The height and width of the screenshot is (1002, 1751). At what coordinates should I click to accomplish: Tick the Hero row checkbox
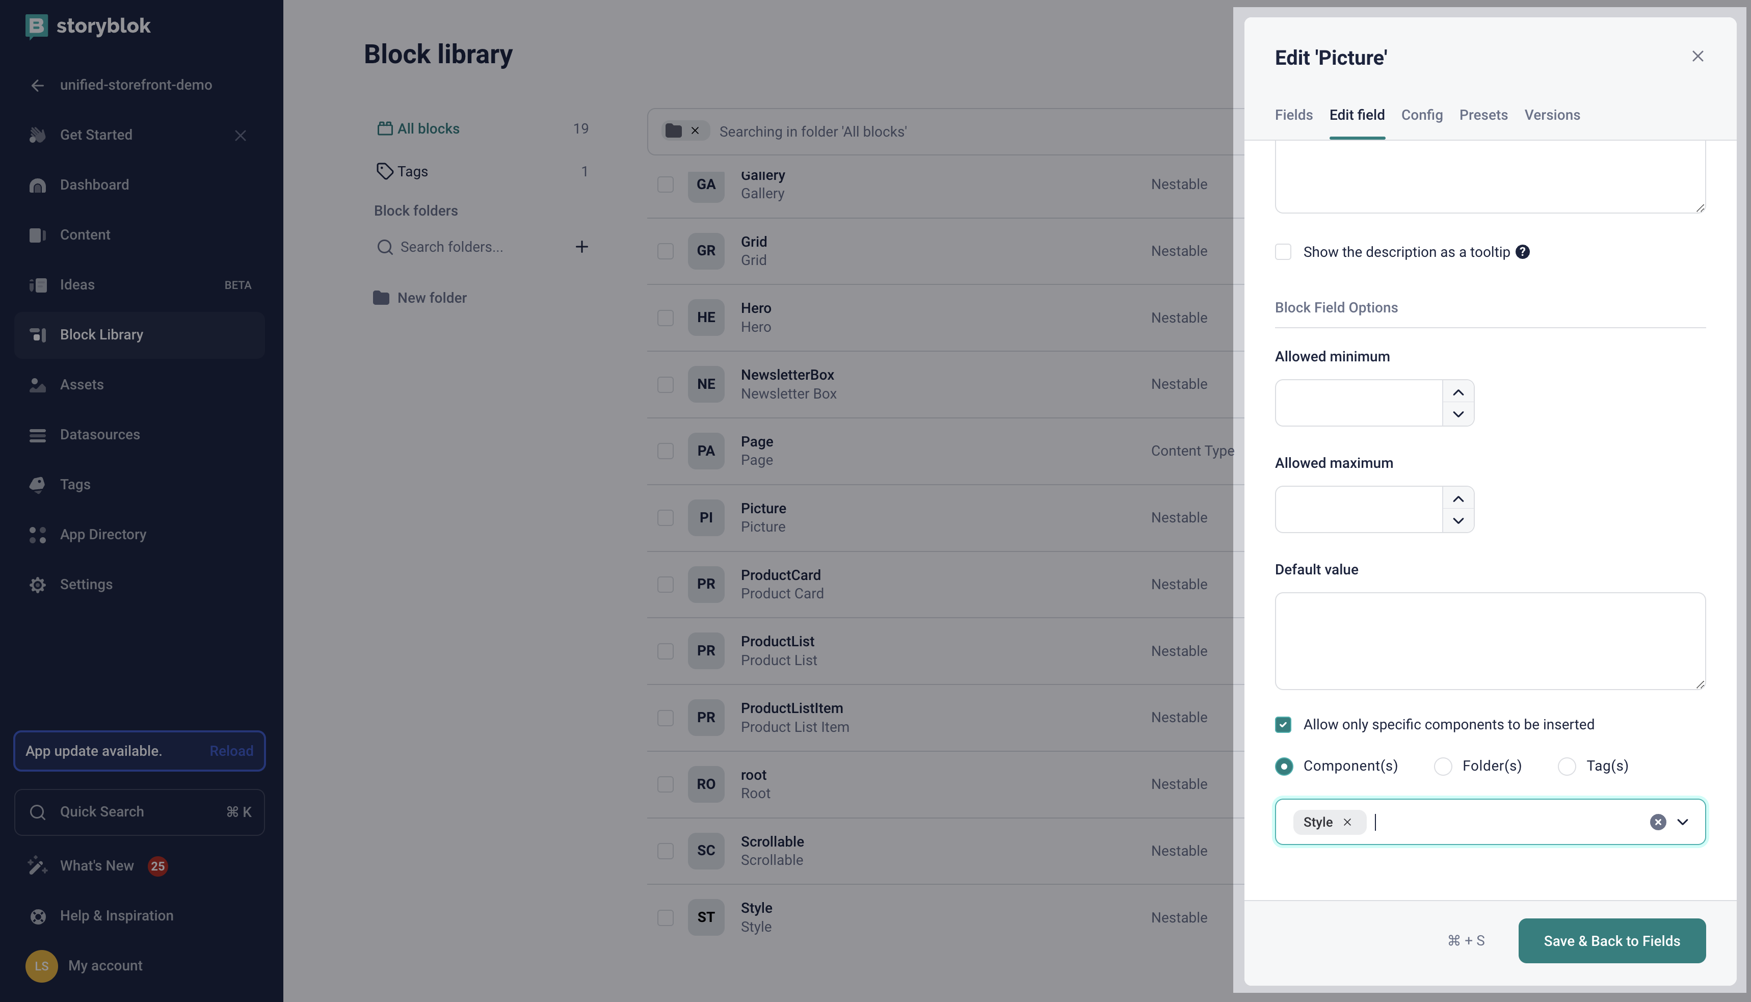666,318
